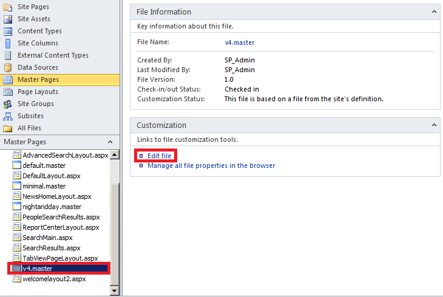Select nightandday.master in the list

point(52,207)
